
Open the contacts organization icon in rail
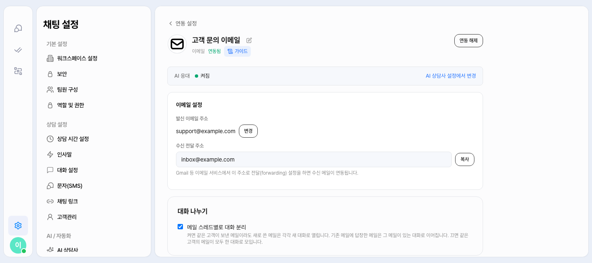point(18,71)
